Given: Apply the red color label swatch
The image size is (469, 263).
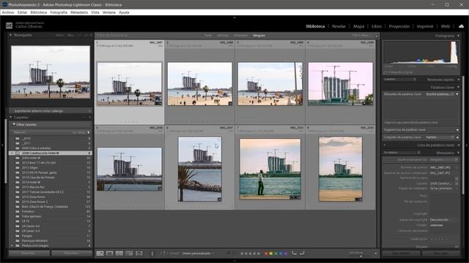Looking at the screenshot, I should 266,254.
